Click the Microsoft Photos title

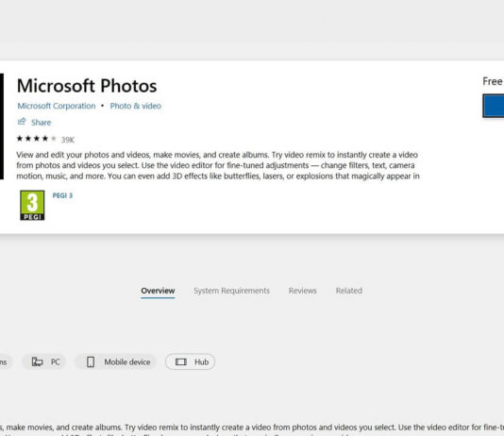tap(87, 86)
